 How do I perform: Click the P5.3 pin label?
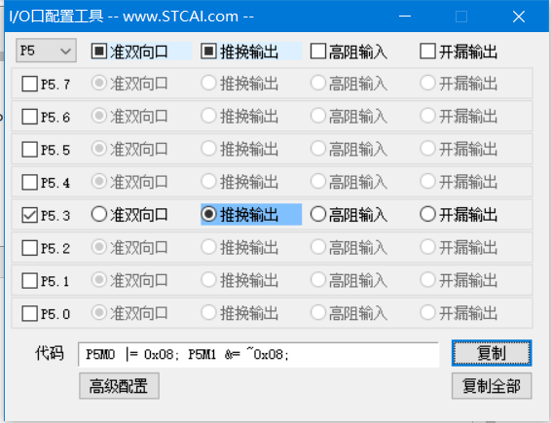pos(55,216)
